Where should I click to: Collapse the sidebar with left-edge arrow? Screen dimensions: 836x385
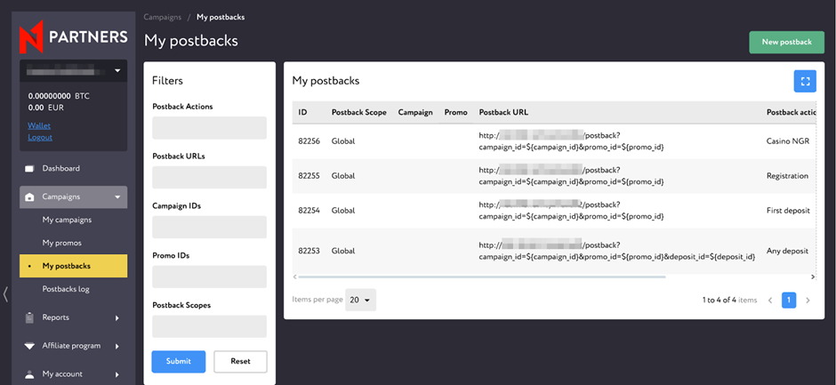click(x=6, y=293)
